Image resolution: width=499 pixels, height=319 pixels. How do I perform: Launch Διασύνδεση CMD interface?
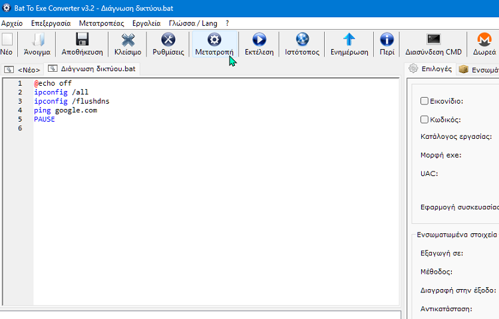pos(433,40)
